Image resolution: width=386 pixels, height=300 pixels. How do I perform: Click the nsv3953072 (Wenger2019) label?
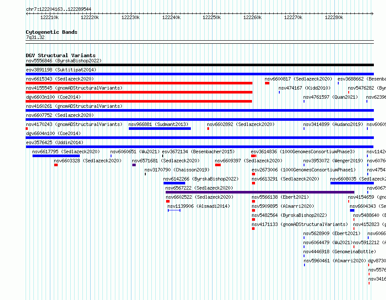tap(333, 161)
